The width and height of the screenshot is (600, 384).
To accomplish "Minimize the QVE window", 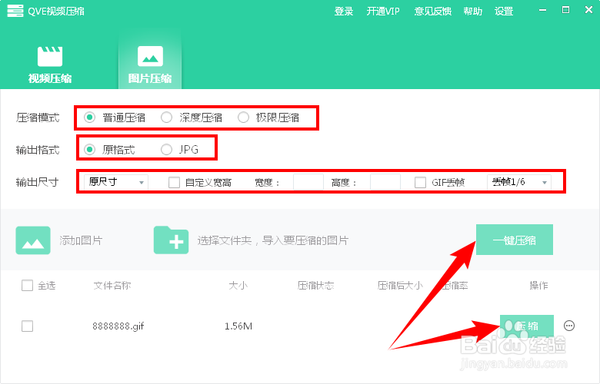I will click(x=542, y=10).
